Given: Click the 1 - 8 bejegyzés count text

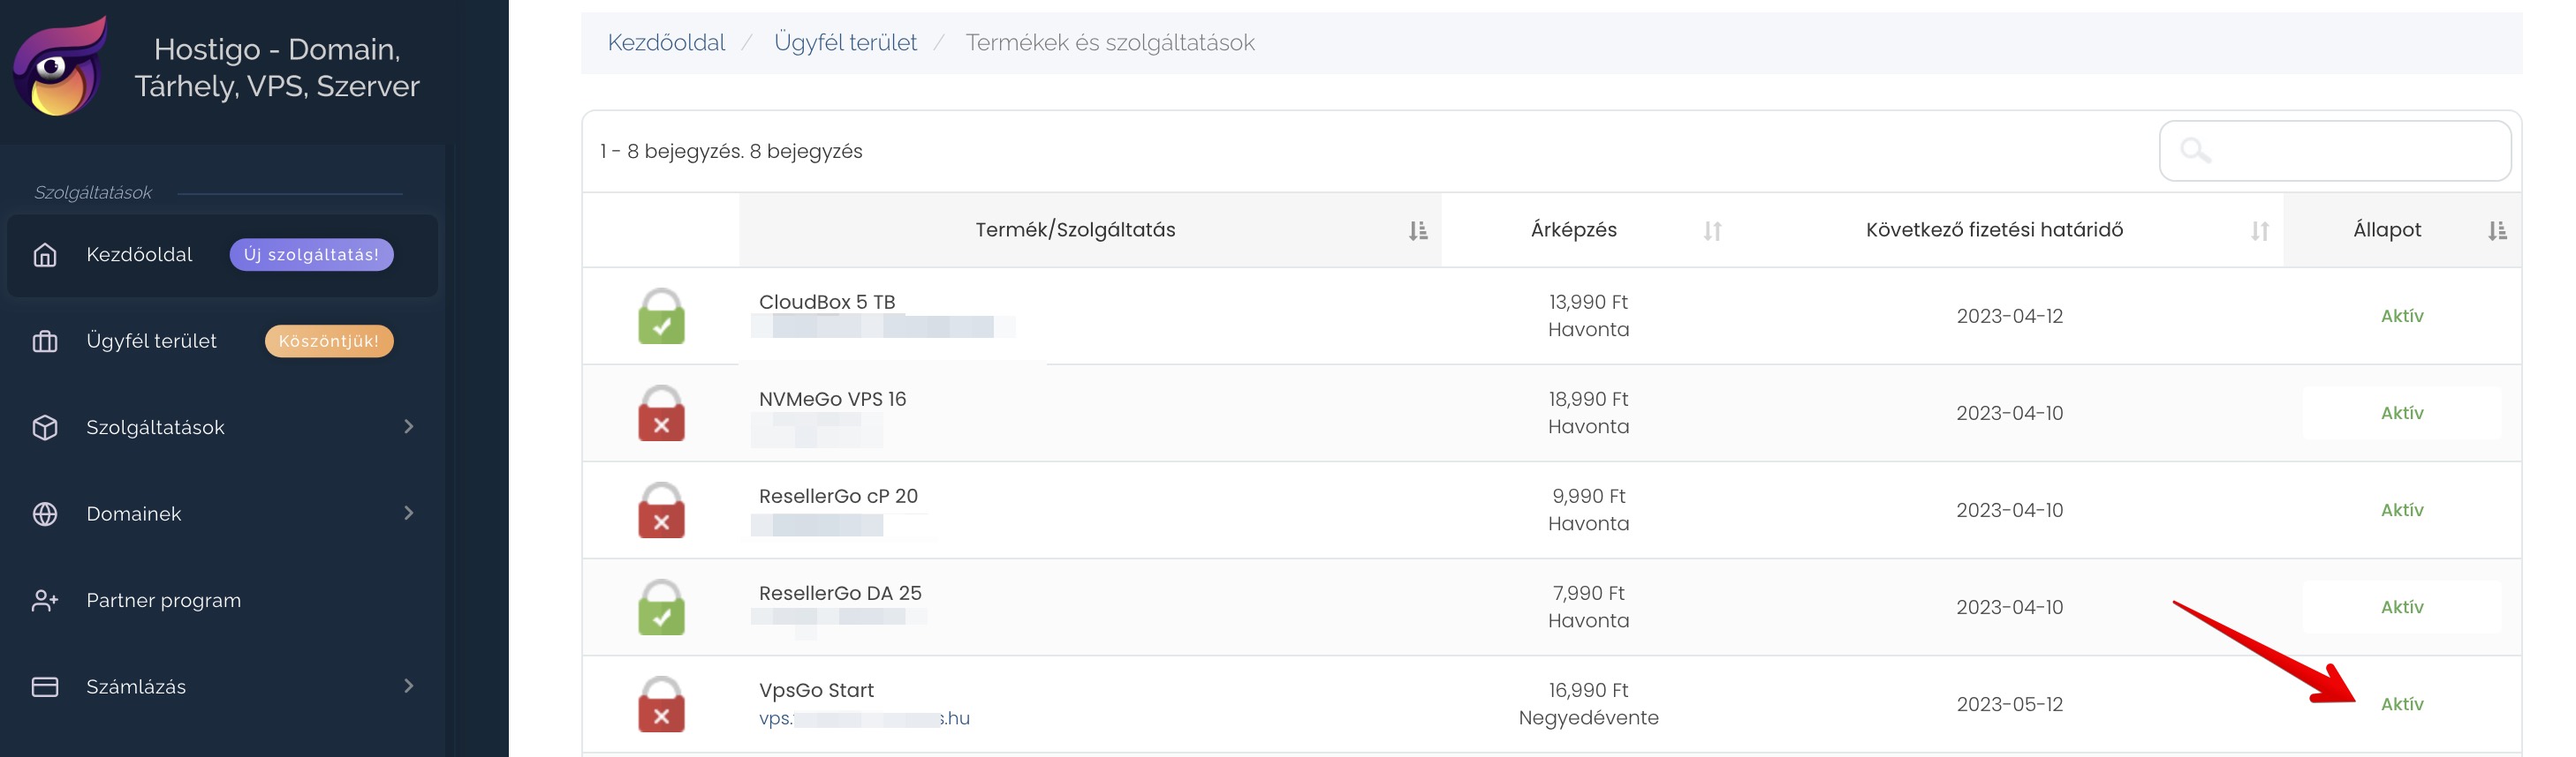Looking at the screenshot, I should (x=731, y=151).
